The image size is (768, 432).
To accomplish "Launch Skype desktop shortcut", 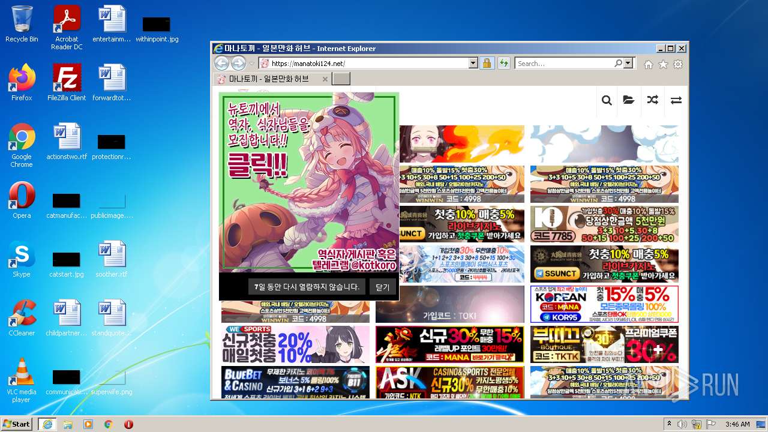I will click(22, 259).
